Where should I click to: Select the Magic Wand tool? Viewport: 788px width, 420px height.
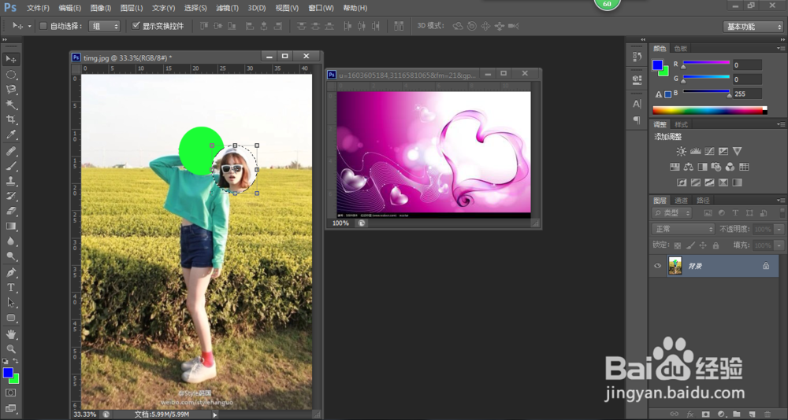10,105
